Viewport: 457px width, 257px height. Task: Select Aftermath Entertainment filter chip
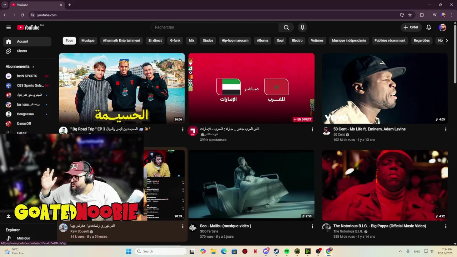point(121,41)
